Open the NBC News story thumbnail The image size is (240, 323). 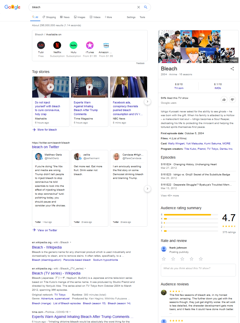click(129, 87)
